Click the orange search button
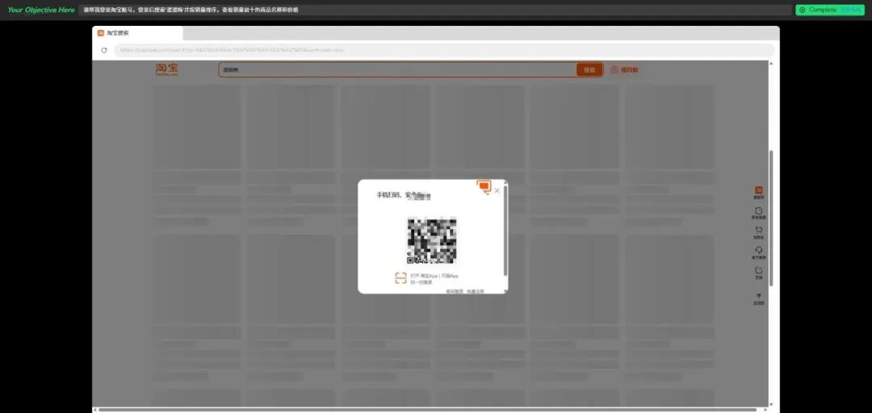This screenshot has height=413, width=872. click(x=589, y=70)
